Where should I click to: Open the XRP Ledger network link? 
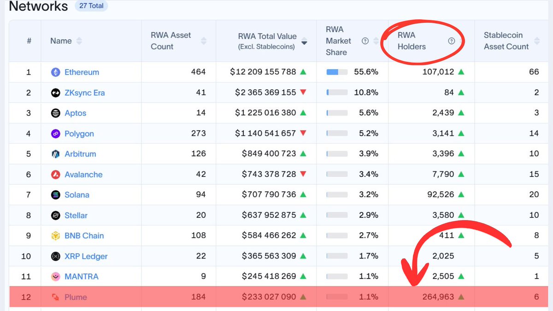click(x=86, y=256)
